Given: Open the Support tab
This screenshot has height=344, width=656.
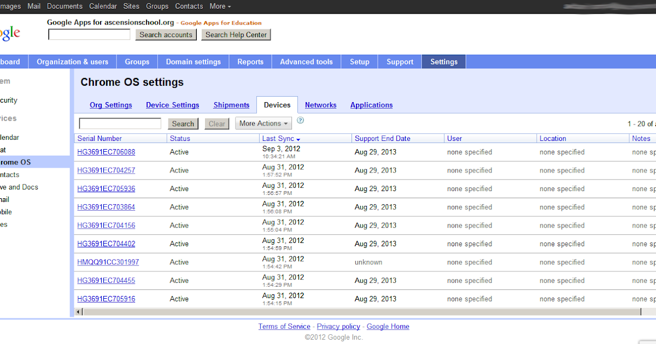Looking at the screenshot, I should pos(400,62).
